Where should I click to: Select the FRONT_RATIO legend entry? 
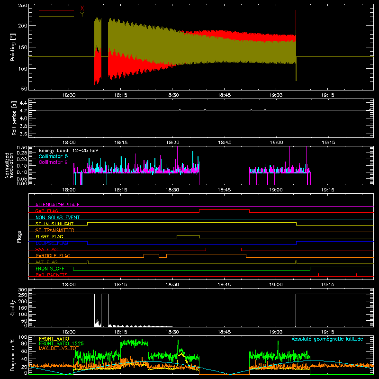click(x=54, y=339)
